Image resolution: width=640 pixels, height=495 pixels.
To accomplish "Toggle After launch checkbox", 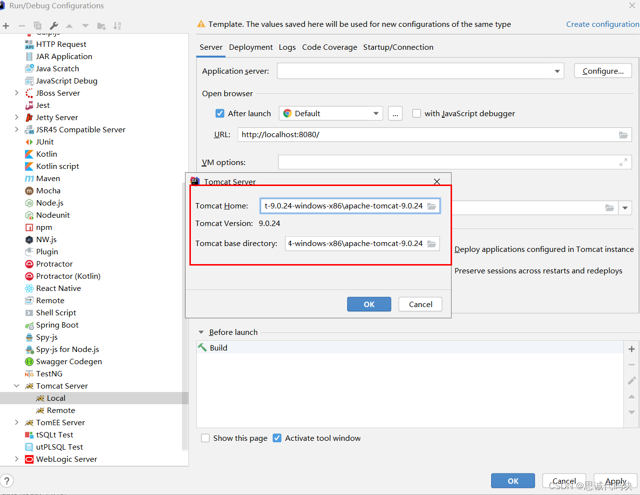I will 220,114.
